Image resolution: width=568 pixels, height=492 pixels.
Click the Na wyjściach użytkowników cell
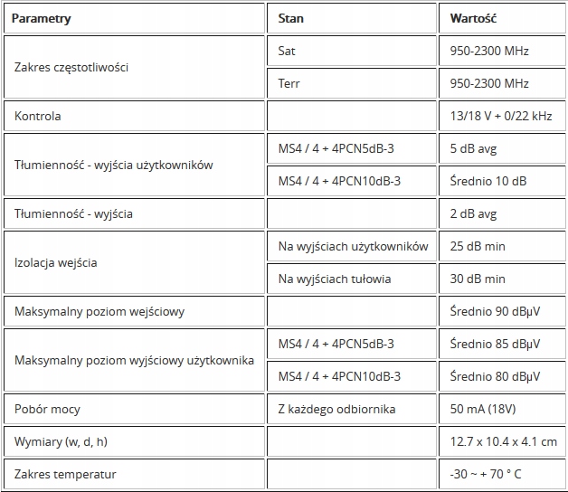tap(353, 247)
